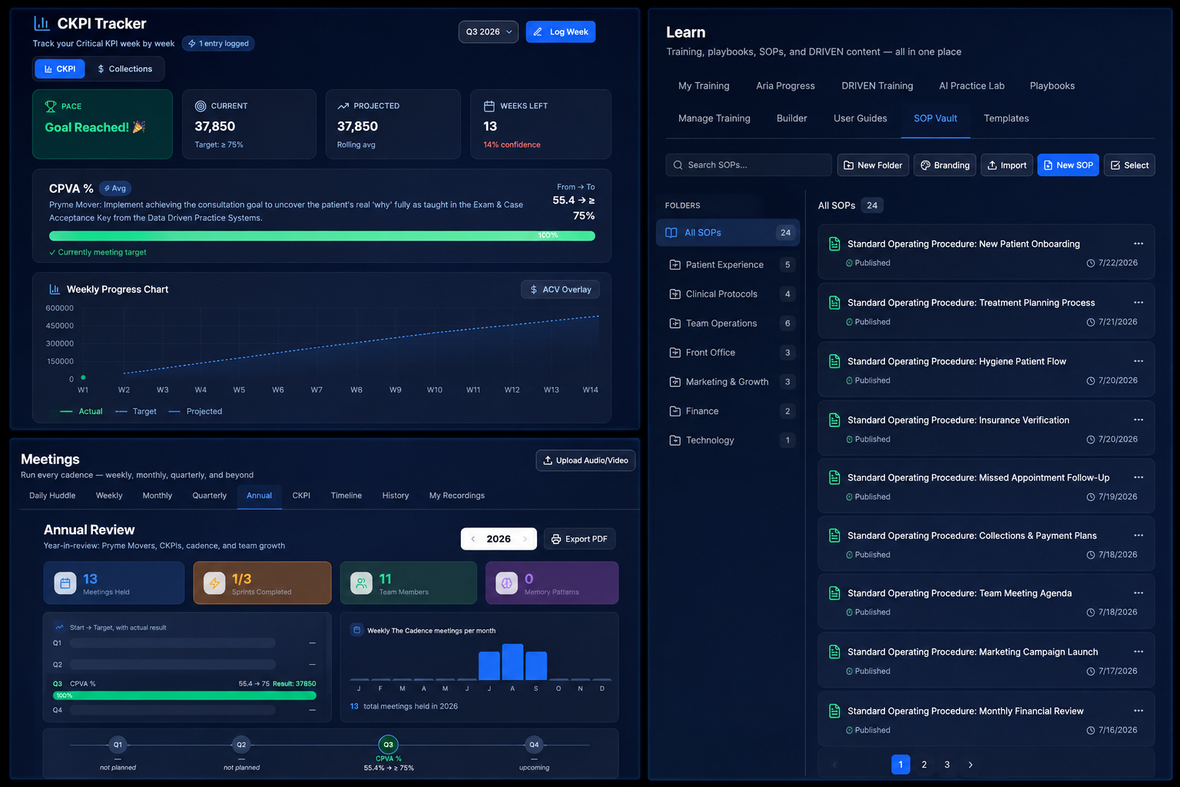Click the brain icon on Memory Patterns card

506,583
